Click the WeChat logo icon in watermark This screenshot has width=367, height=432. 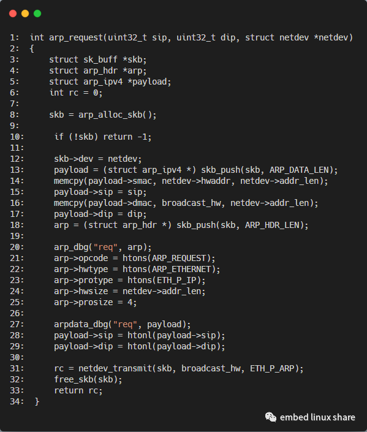[271, 417]
